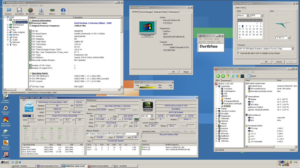Expand DirectX node in AIDA64 tree

[x=217, y=126]
